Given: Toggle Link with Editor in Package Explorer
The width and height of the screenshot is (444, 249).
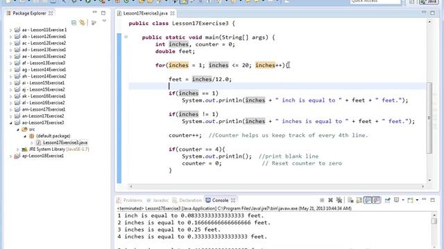Looking at the screenshot, I should pos(83,23).
